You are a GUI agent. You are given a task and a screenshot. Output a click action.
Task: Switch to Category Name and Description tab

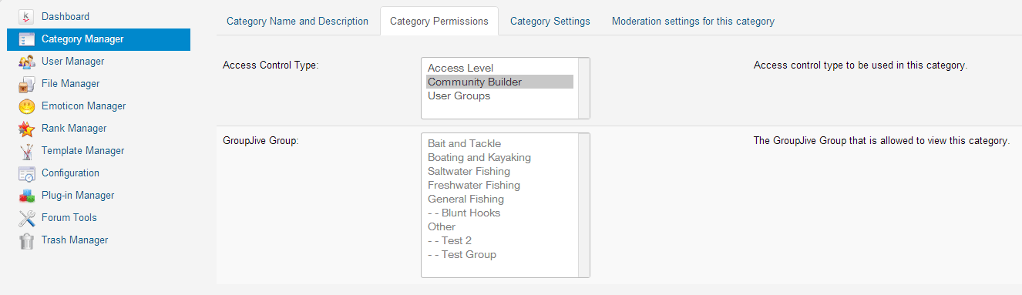click(298, 21)
